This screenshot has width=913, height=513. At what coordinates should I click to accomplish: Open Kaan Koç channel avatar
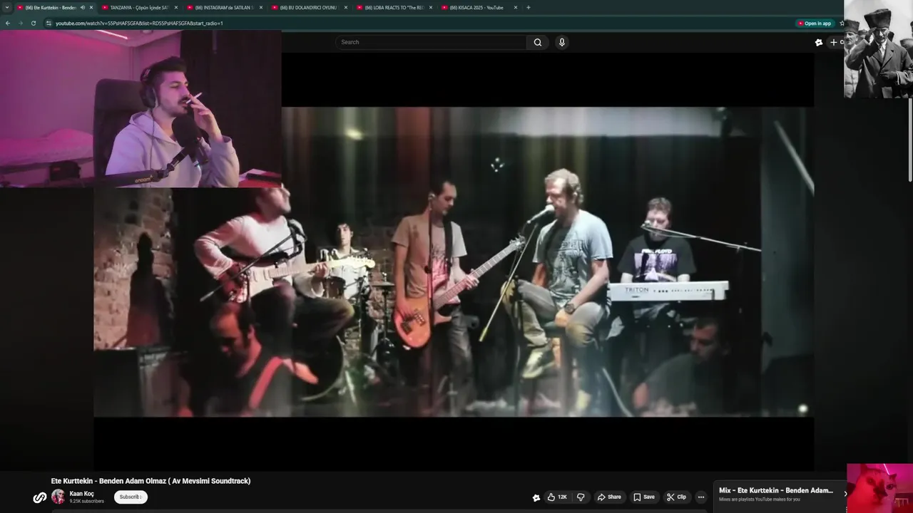58,497
